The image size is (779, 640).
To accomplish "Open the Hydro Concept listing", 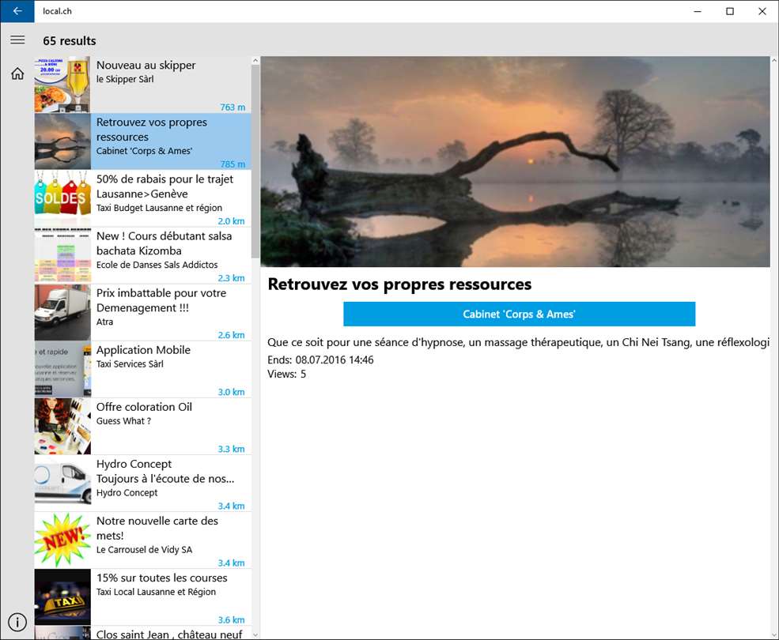I will tap(142, 483).
